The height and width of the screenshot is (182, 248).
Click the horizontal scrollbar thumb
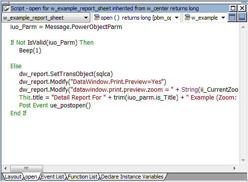point(26,168)
